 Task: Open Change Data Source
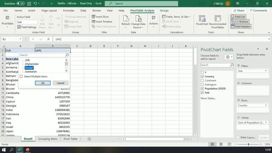coord(138,22)
